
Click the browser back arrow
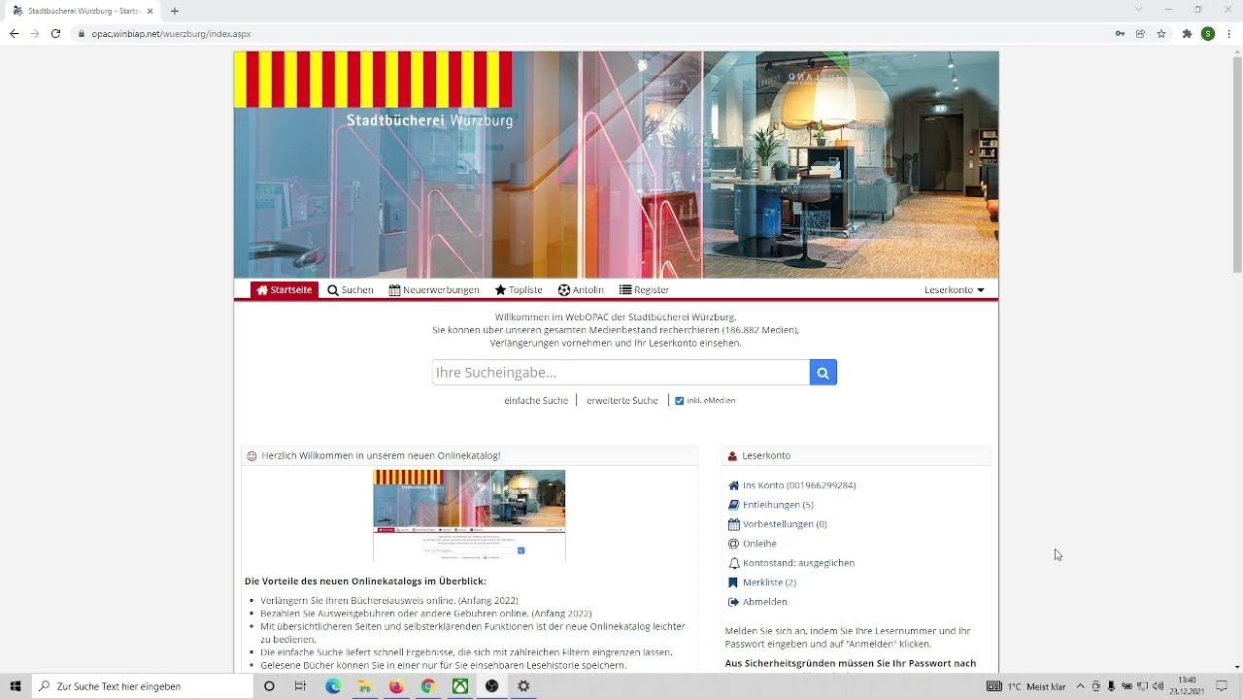click(x=14, y=34)
